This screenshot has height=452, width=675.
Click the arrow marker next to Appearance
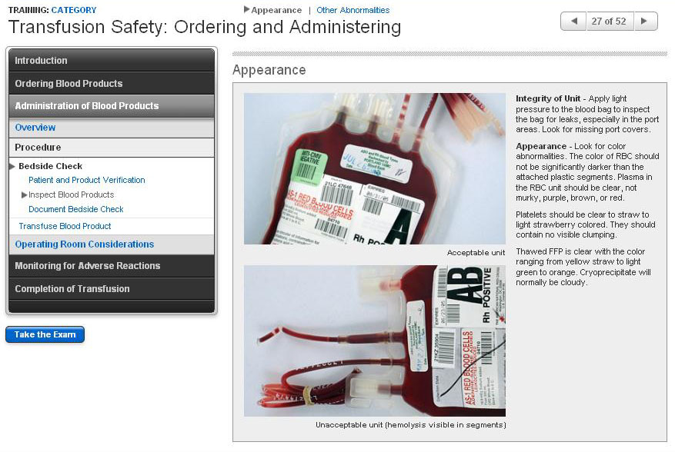(246, 9)
